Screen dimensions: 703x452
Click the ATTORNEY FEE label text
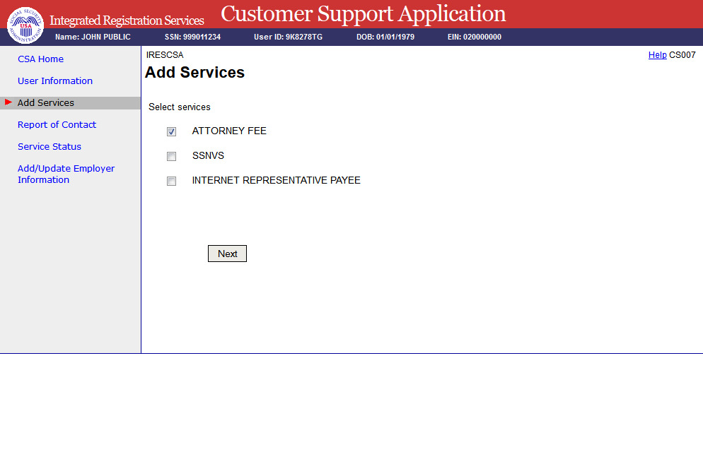coord(229,131)
